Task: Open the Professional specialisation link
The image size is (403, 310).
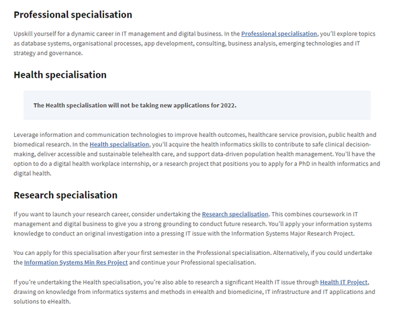Action: coord(279,34)
